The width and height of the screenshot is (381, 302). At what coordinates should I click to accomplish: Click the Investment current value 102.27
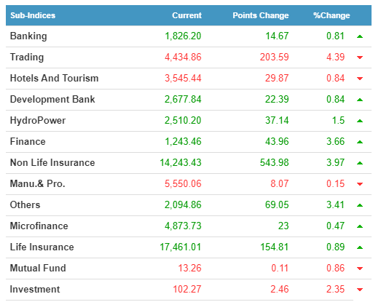(187, 290)
